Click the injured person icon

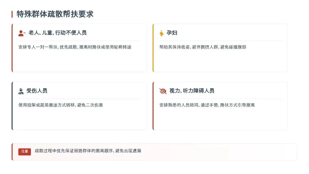pos(21,91)
